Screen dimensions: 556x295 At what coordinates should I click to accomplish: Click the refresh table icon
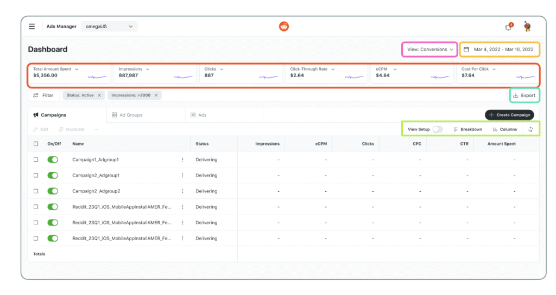tap(530, 129)
